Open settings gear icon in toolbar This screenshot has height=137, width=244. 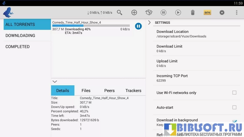222,12
